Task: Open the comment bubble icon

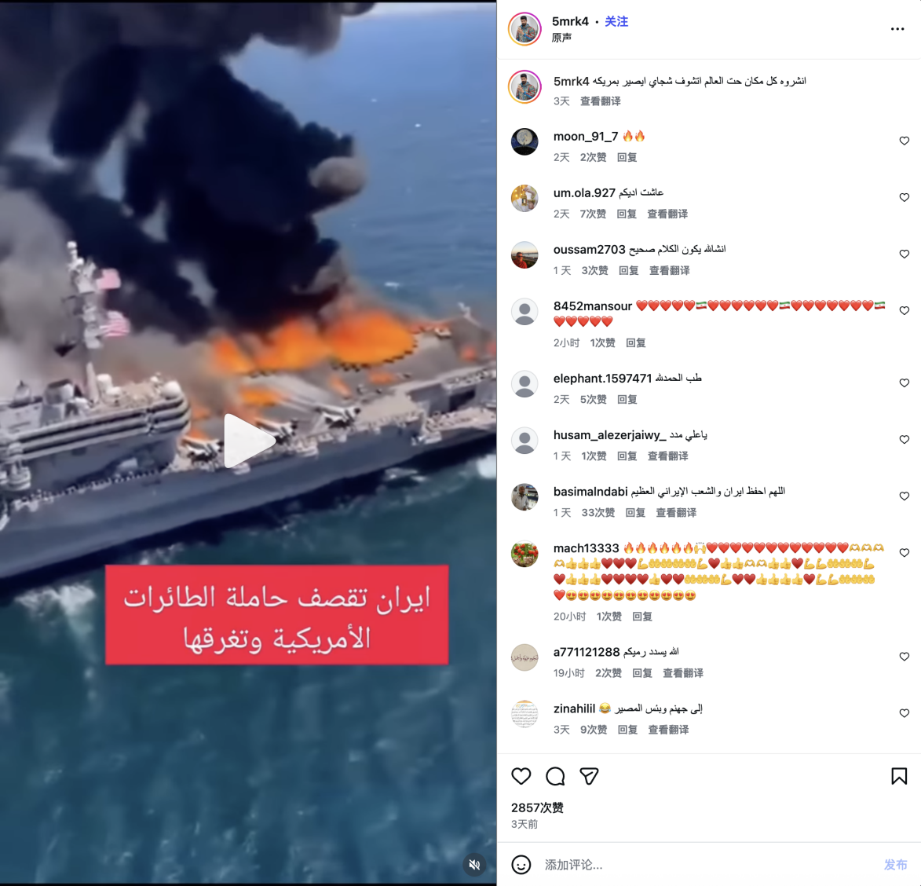Action: pos(555,776)
